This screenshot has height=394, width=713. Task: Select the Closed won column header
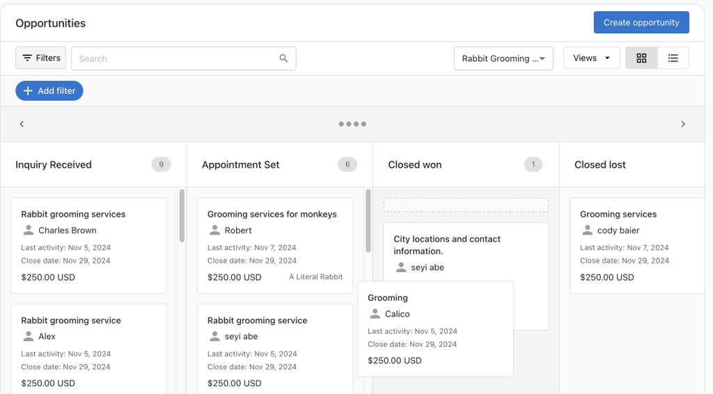pos(415,165)
